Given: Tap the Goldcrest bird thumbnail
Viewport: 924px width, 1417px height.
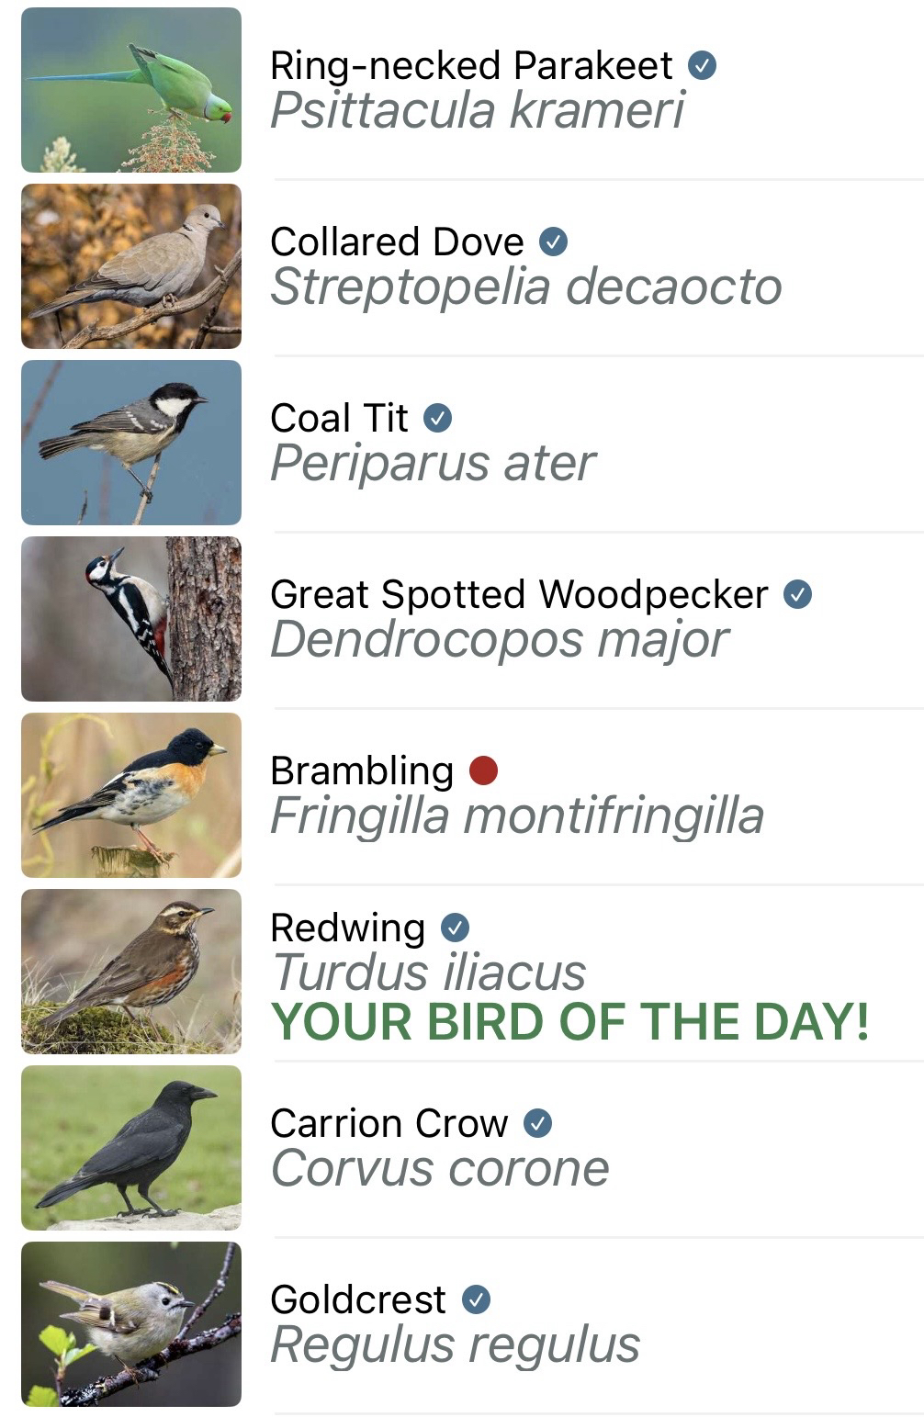Looking at the screenshot, I should click(131, 1324).
